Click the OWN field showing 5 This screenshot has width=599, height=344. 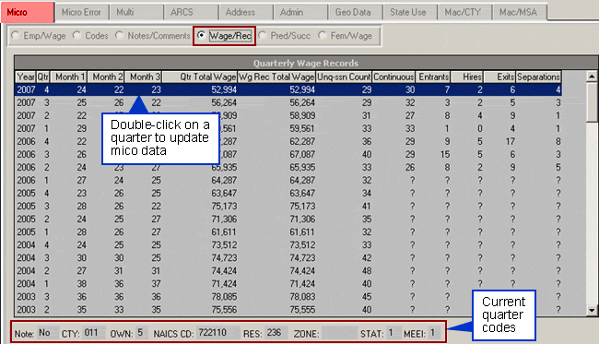point(141,333)
